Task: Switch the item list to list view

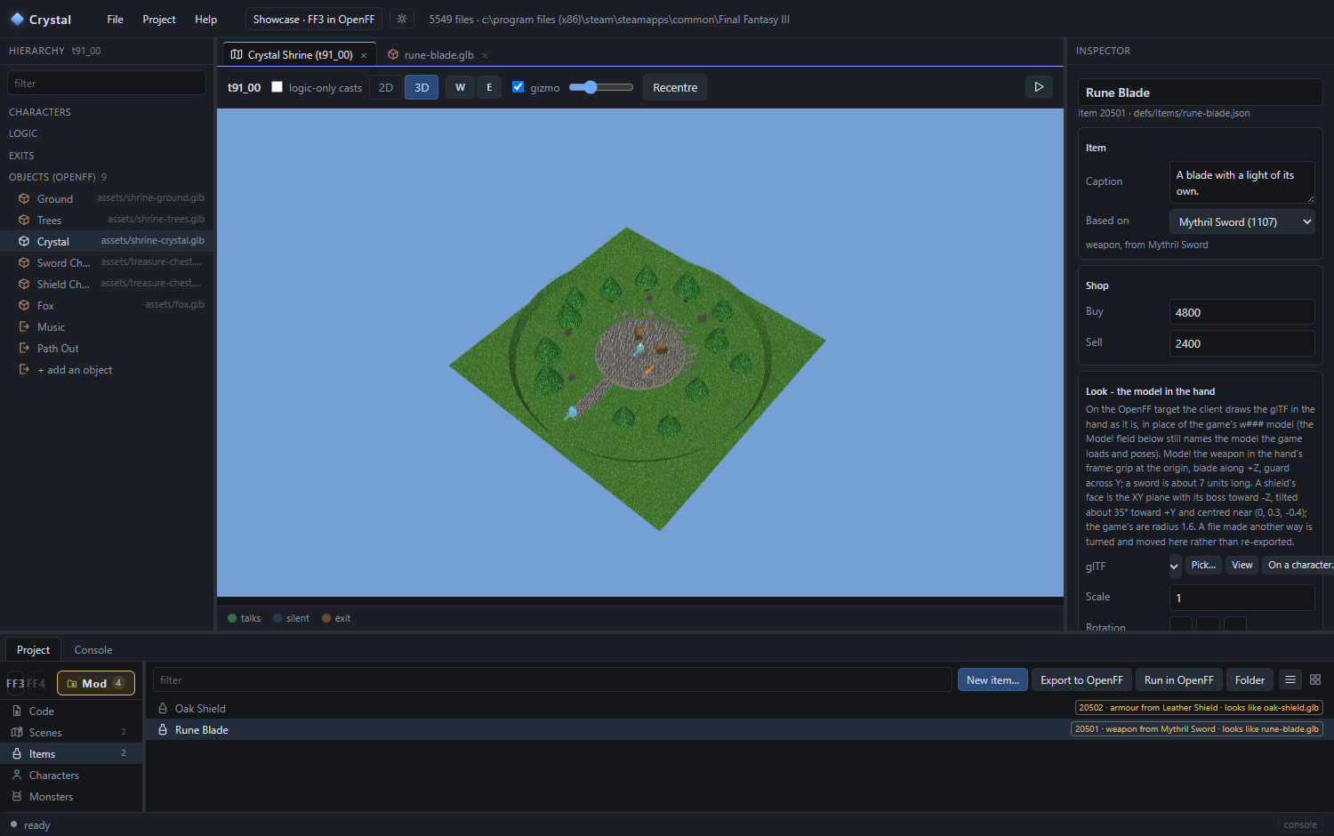Action: (1290, 679)
